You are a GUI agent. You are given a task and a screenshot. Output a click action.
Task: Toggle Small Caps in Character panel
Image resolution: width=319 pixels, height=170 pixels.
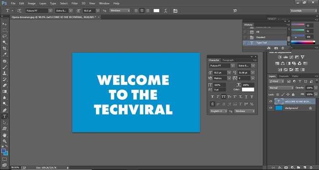coord(229,97)
